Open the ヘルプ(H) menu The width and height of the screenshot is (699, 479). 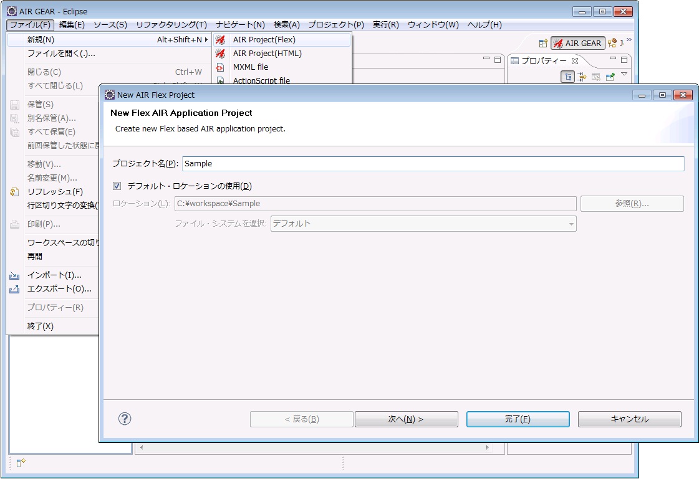click(x=484, y=24)
